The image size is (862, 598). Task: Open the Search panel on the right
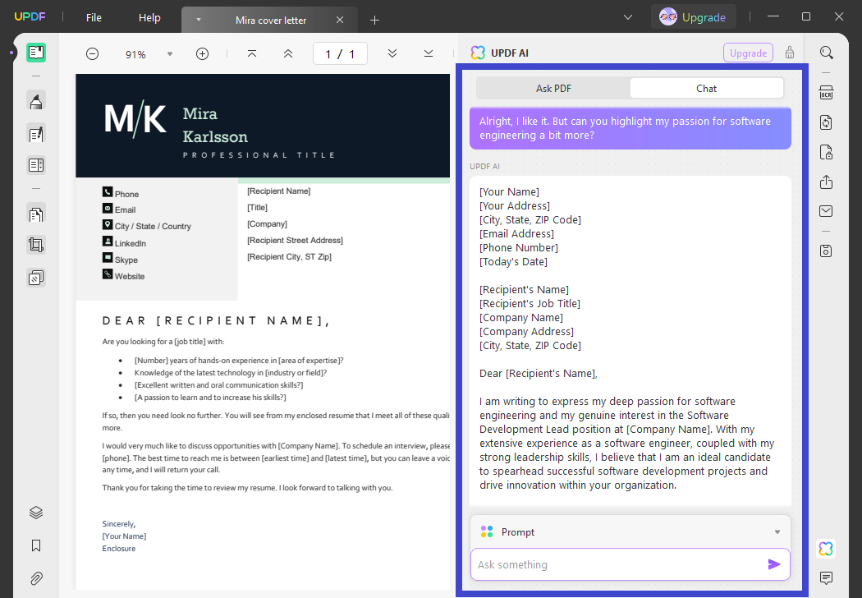(827, 52)
